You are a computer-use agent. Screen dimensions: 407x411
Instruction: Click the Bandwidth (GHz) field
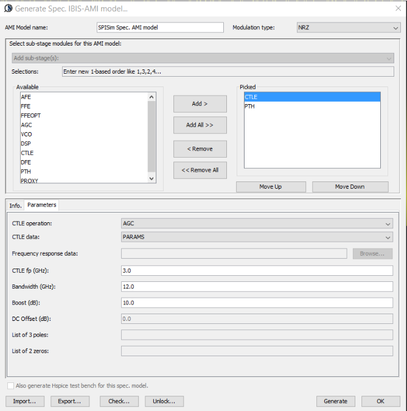[257, 286]
